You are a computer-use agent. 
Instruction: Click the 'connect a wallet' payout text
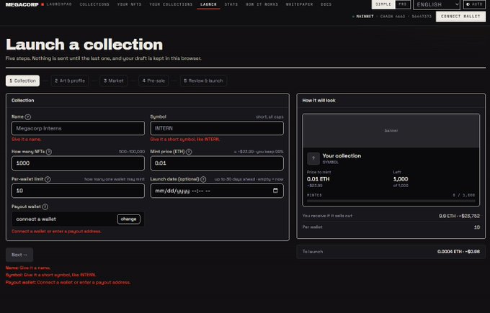click(x=36, y=219)
